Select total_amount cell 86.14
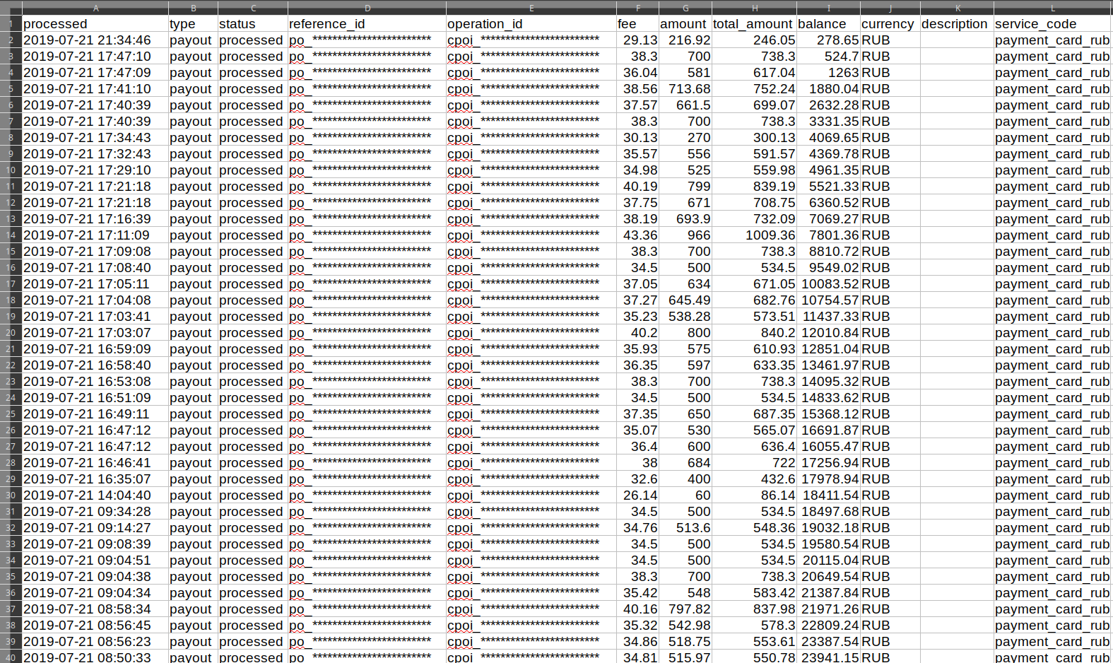This screenshot has height=663, width=1113. (754, 495)
